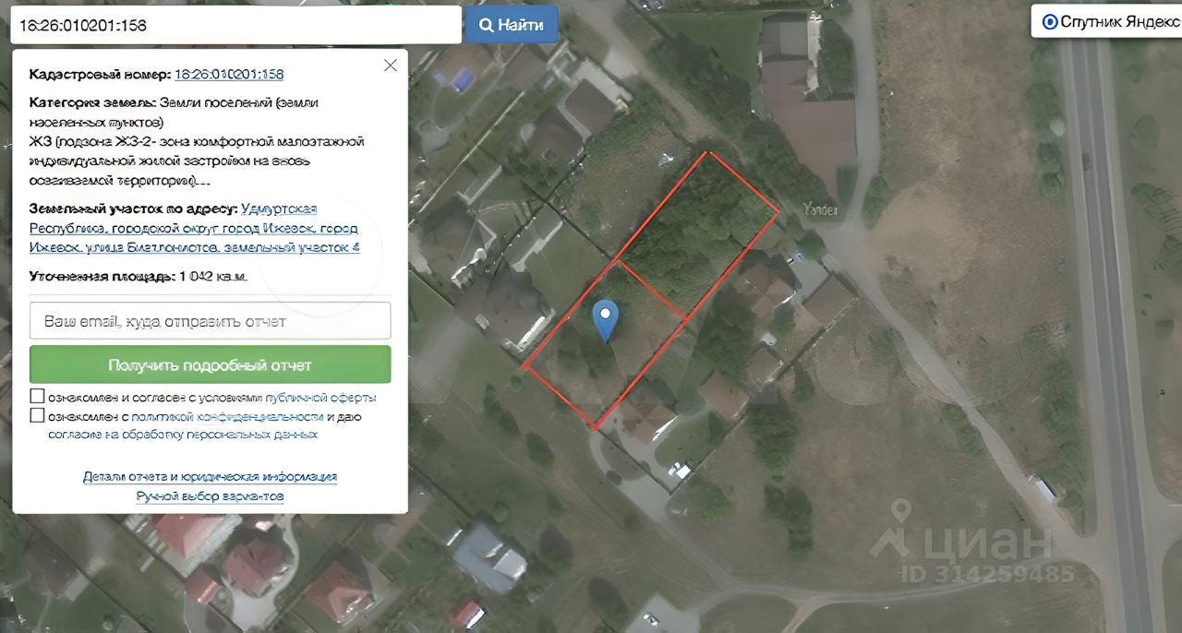Image resolution: width=1182 pixels, height=633 pixels.
Task: Click the blue map location pin
Action: tap(605, 321)
